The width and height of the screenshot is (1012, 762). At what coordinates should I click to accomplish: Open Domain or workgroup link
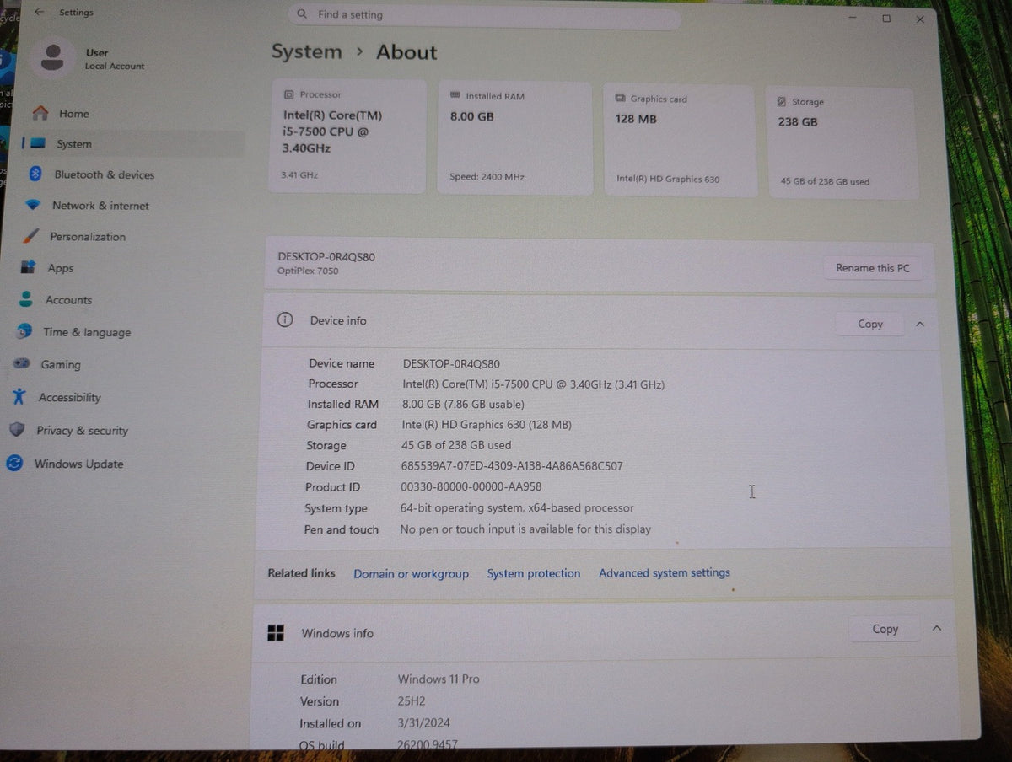[411, 573]
